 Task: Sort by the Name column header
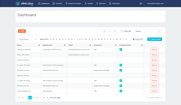(19, 45)
